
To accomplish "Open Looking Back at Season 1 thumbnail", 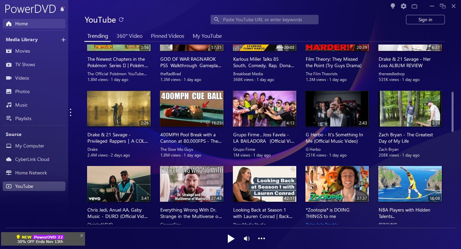I will pos(265,184).
